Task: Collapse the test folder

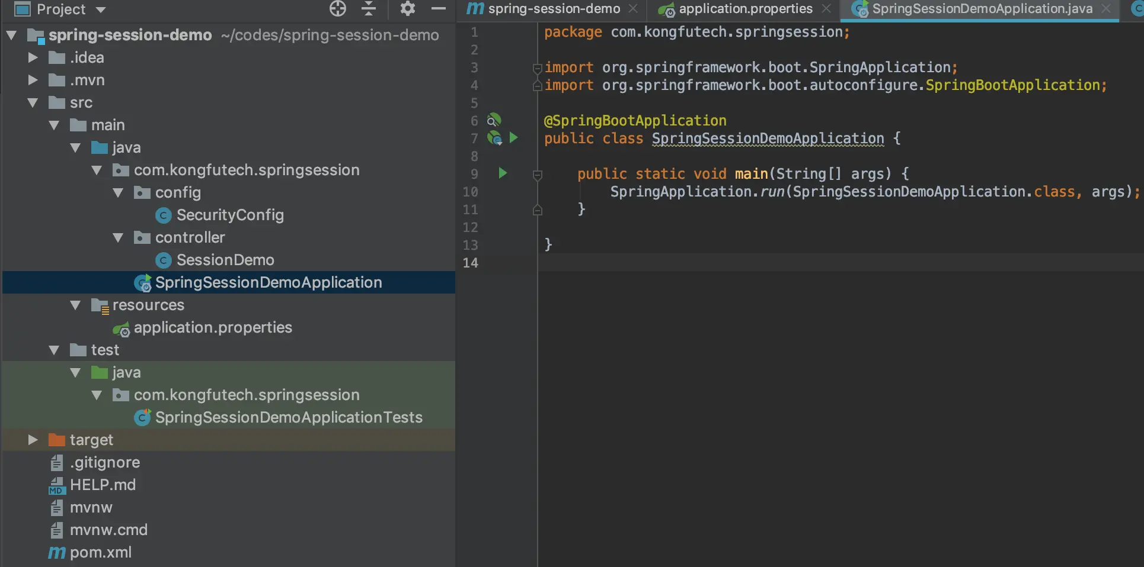Action: pos(55,350)
